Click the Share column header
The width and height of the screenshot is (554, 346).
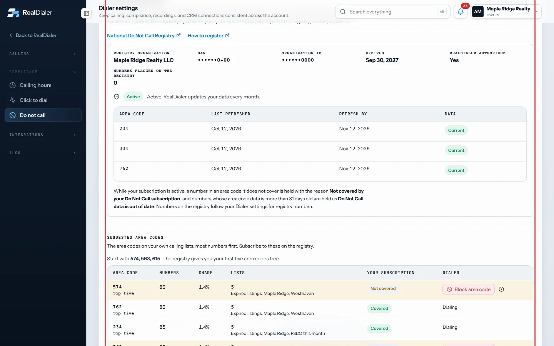pyautogui.click(x=206, y=273)
